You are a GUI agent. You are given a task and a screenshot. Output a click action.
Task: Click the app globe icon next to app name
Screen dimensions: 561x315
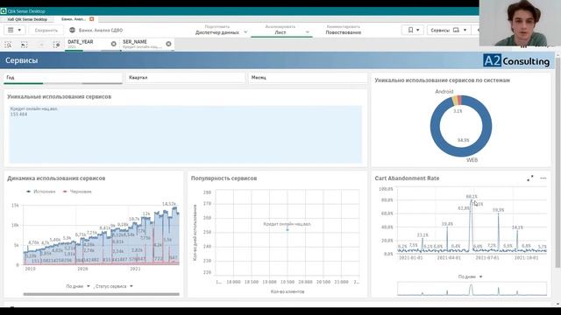[x=72, y=31]
